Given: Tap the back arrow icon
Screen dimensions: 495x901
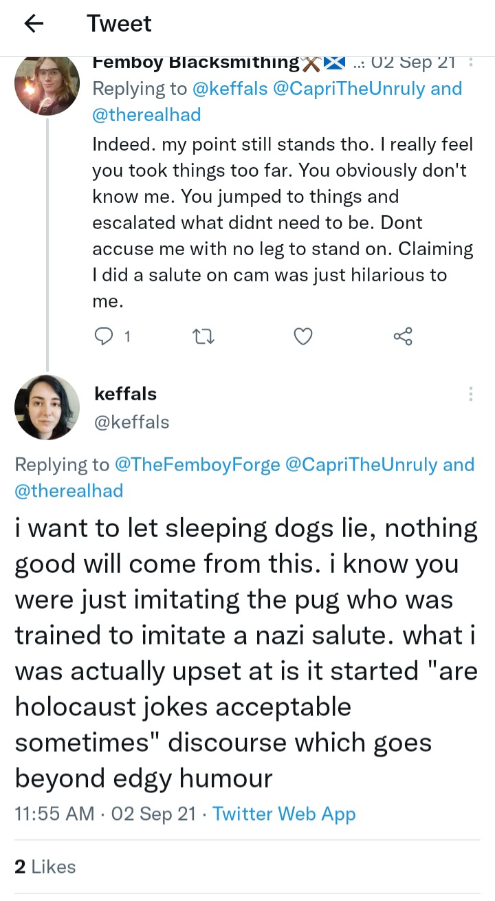Looking at the screenshot, I should [33, 24].
